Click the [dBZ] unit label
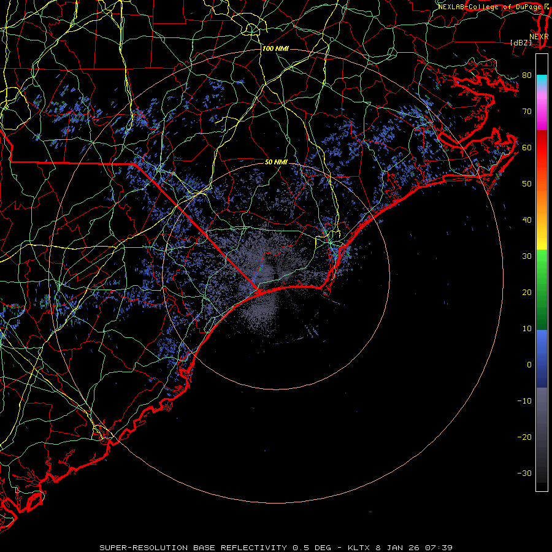 [521, 42]
